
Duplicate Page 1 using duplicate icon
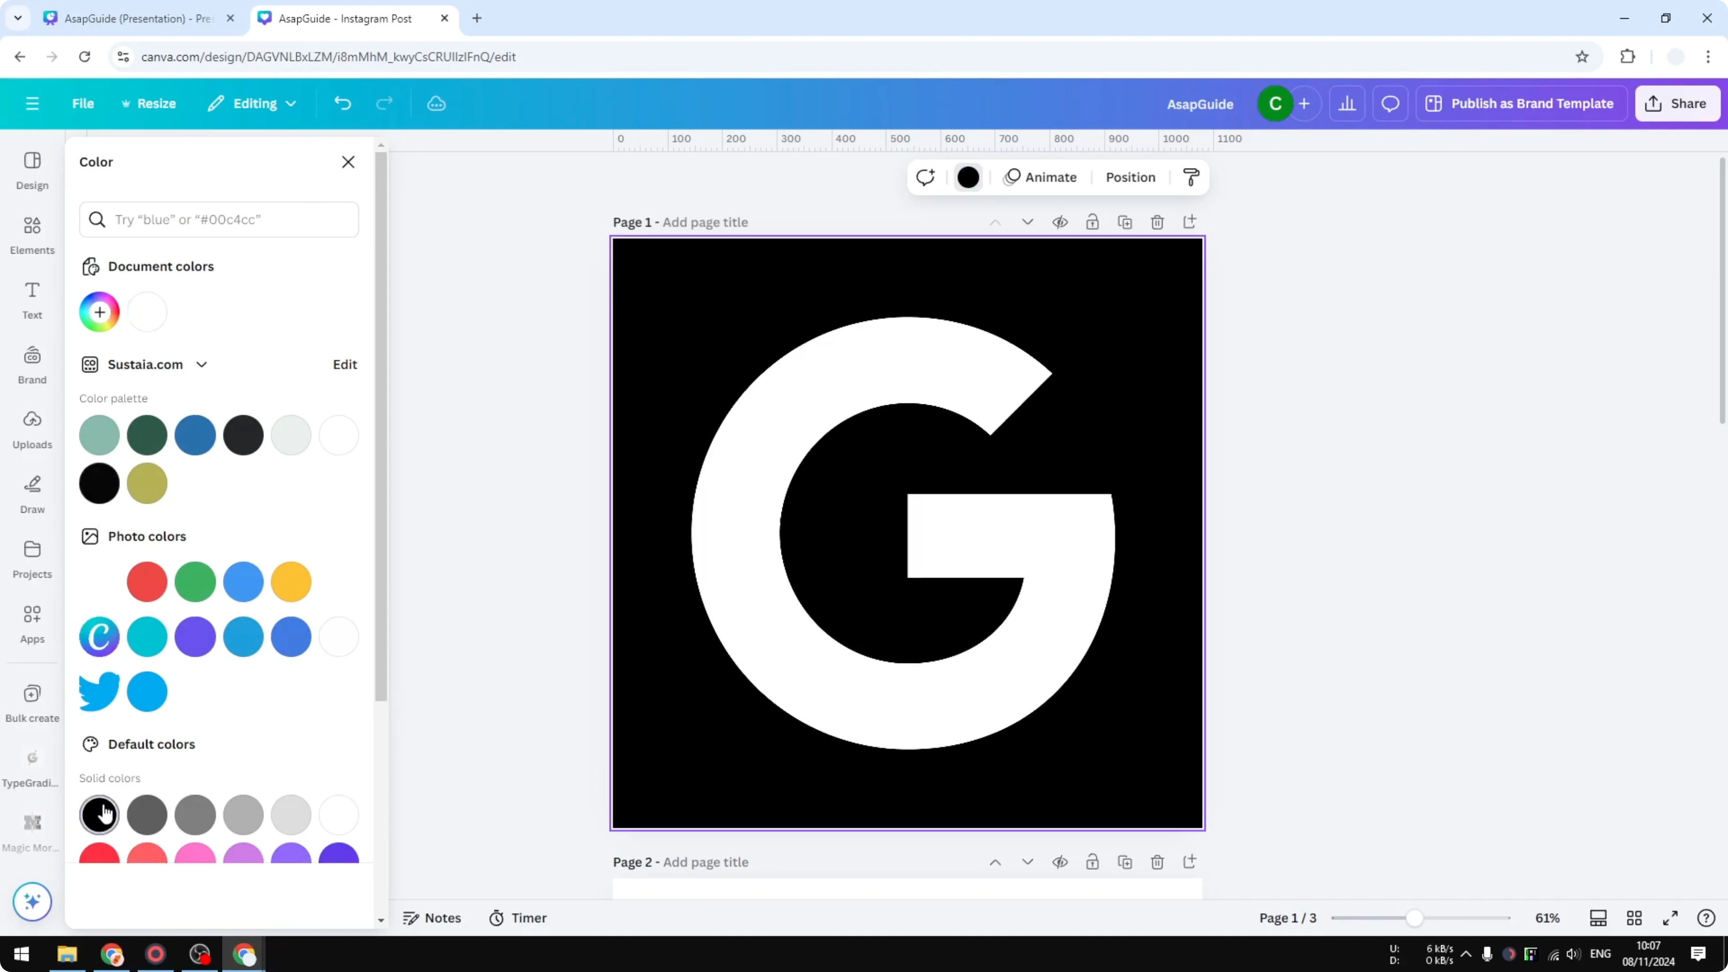point(1126,221)
